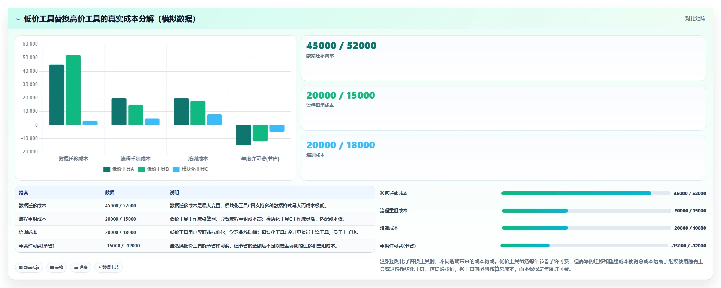The image size is (721, 288).
Task: Click the 模块化工具C bar for 培训成本
Action: point(215,120)
